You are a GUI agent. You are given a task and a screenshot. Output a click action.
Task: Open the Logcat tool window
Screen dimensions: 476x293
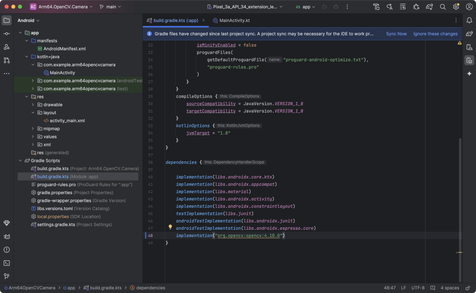tap(6, 236)
